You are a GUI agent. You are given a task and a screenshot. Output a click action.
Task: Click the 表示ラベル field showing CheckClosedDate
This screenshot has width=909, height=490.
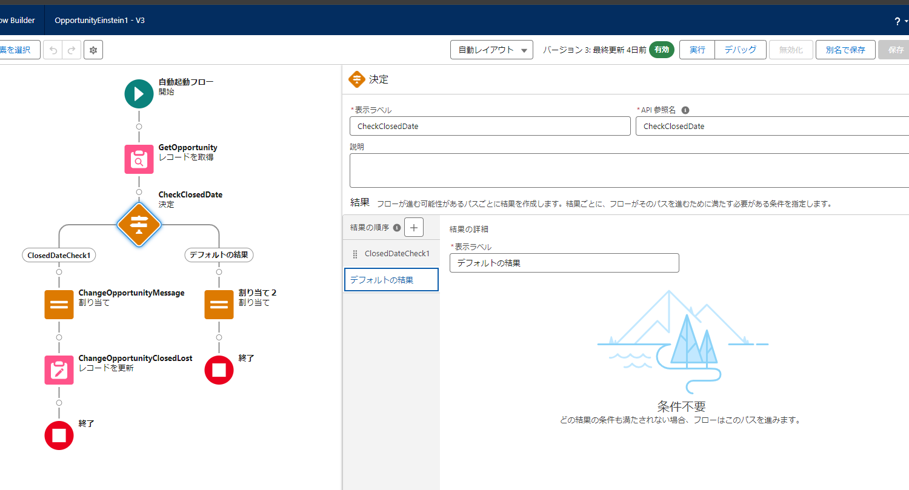click(490, 126)
